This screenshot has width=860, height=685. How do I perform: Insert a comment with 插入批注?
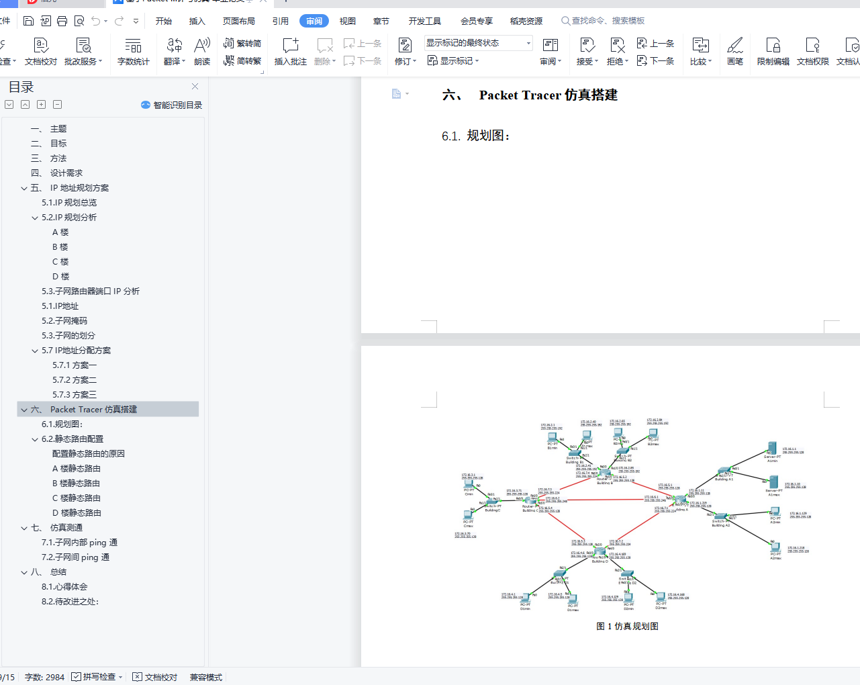click(291, 52)
